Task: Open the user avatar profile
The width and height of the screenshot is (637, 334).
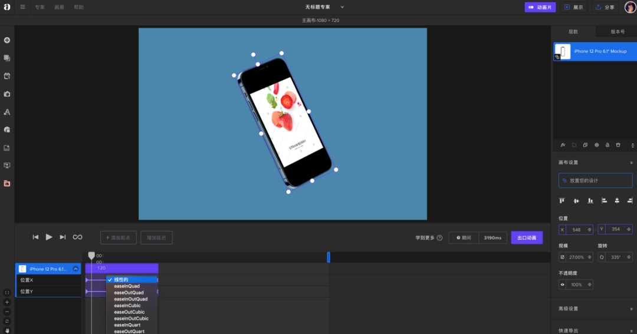Action: point(630,7)
